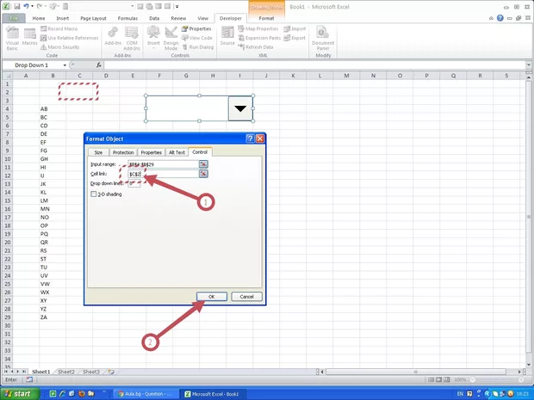Click Run Dialog
Viewport: 534px width, 400px height.
pyautogui.click(x=198, y=47)
